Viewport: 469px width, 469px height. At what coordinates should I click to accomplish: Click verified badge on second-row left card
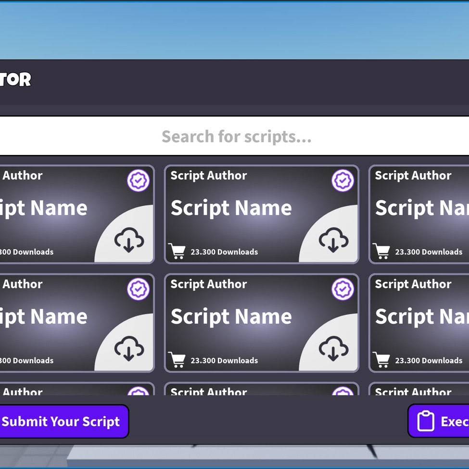[x=139, y=289]
